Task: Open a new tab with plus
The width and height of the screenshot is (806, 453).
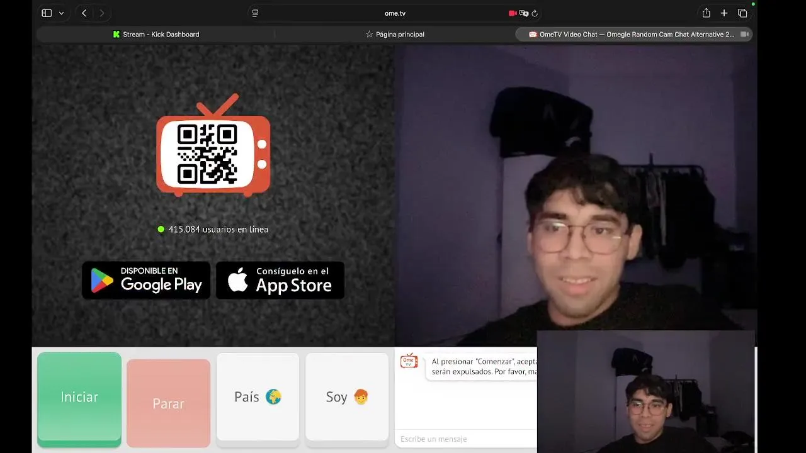Action: [x=724, y=13]
